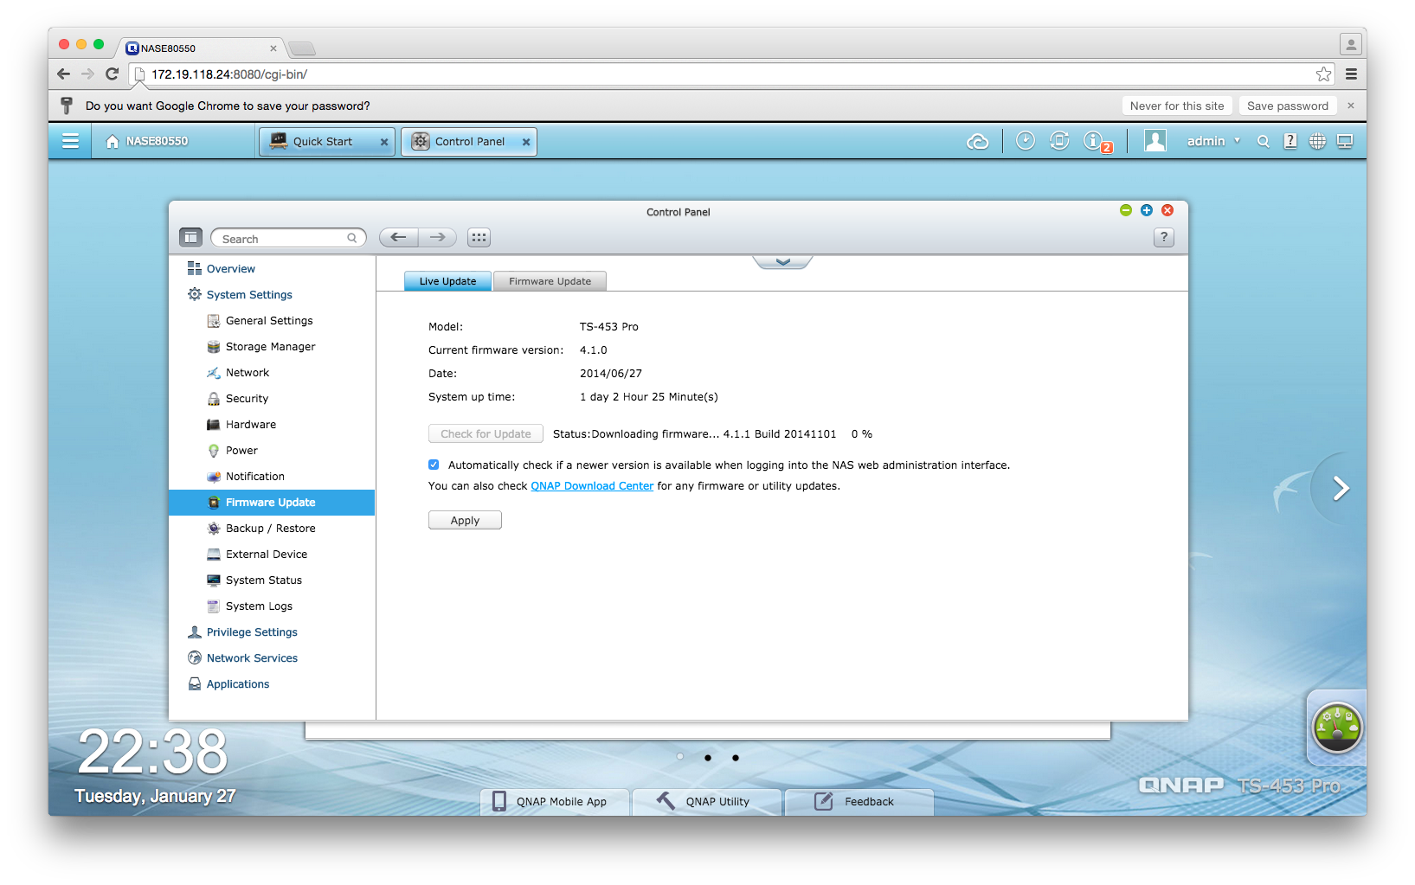This screenshot has width=1415, height=885.
Task: Click the admin user avatar icon
Action: (x=1155, y=140)
